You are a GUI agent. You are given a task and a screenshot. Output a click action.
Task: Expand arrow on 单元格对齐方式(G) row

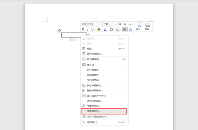[x=126, y=96]
